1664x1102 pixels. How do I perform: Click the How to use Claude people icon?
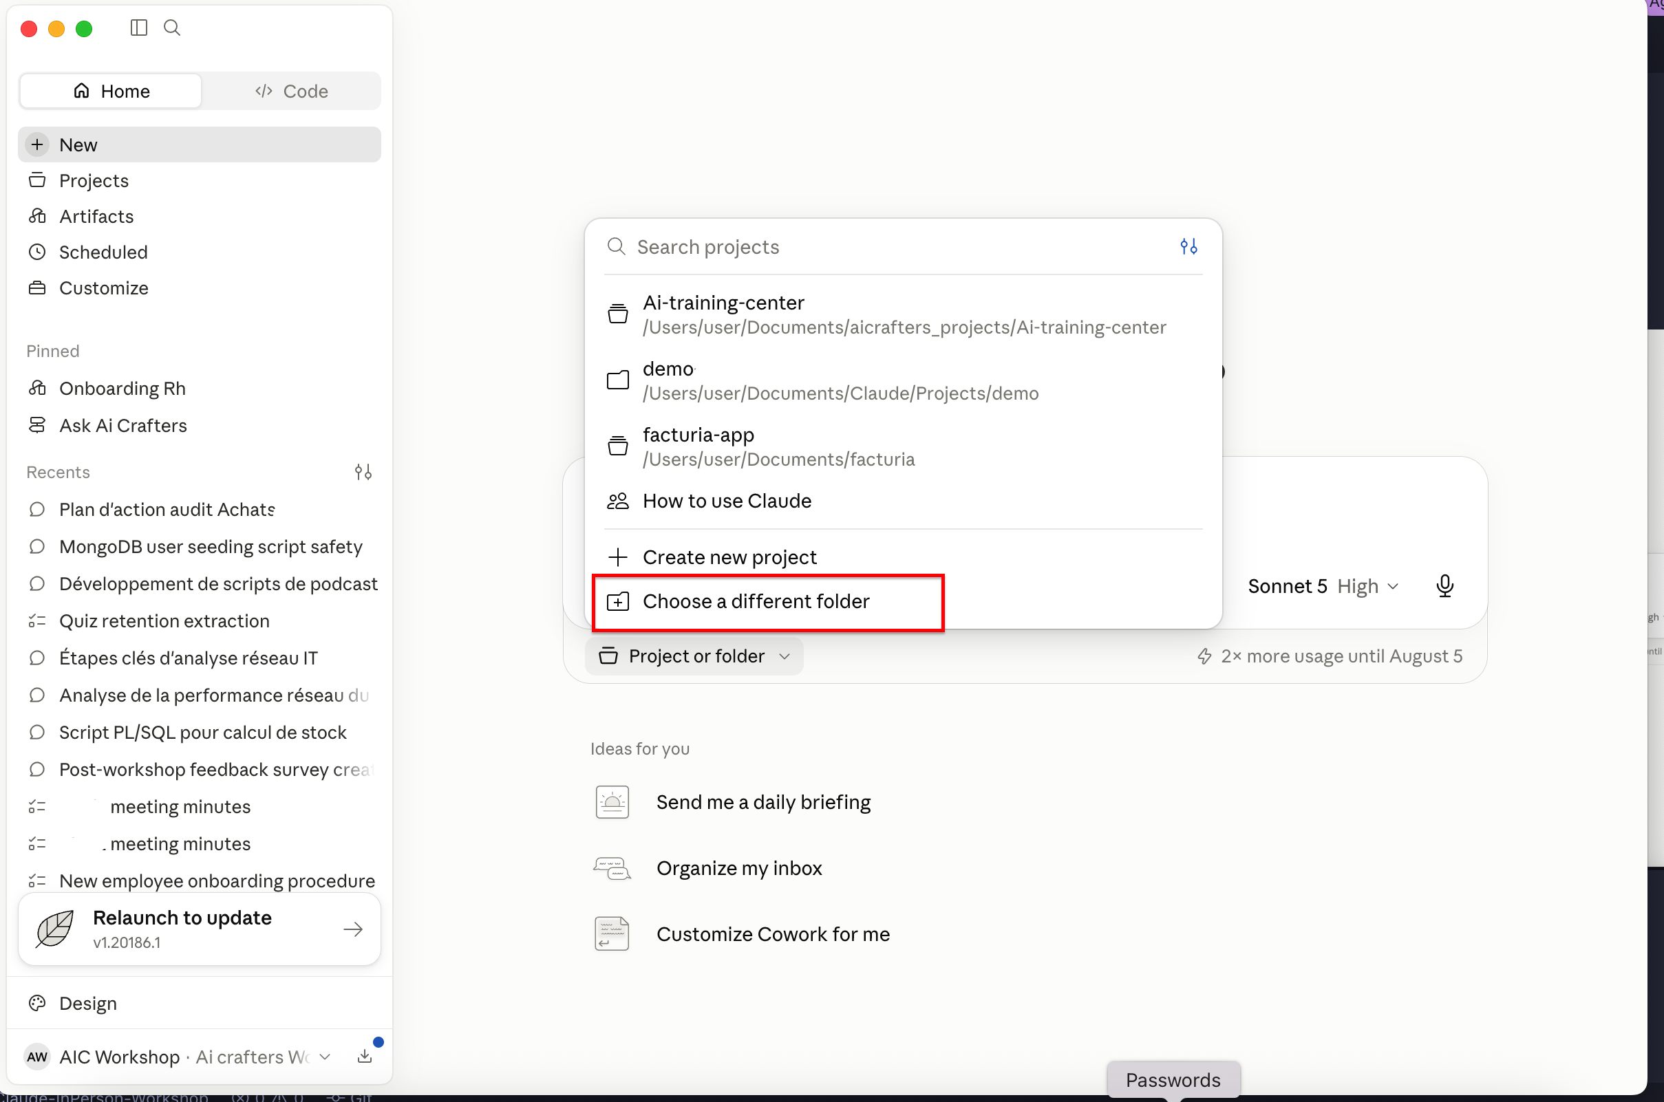tap(618, 501)
